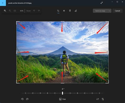Undo the last edit

click(34, 11)
